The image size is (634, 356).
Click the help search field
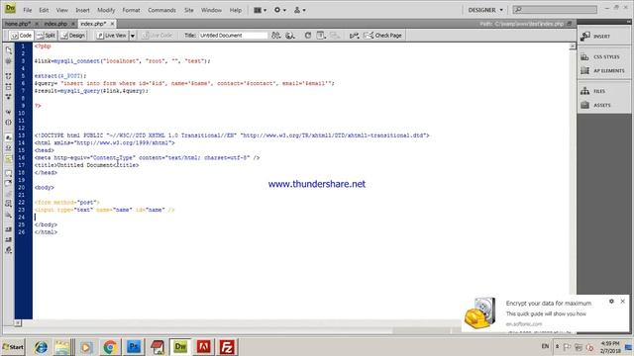[555, 9]
